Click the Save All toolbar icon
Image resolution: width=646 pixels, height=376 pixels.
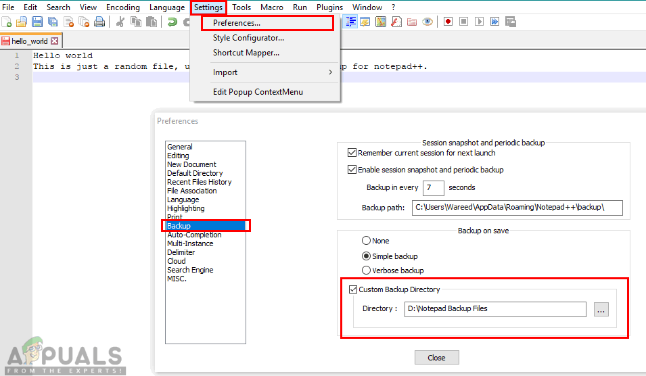point(53,22)
